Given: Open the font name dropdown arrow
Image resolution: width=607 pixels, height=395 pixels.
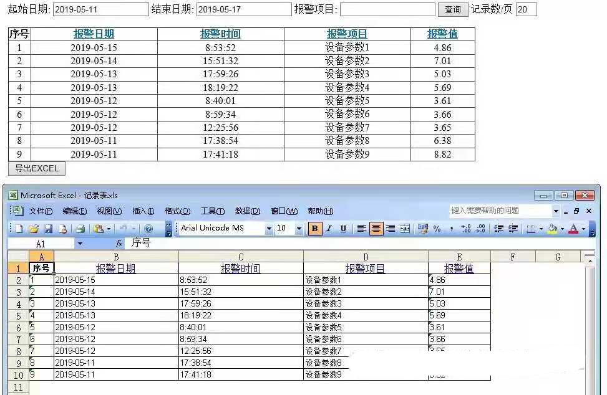Looking at the screenshot, I should coord(269,229).
